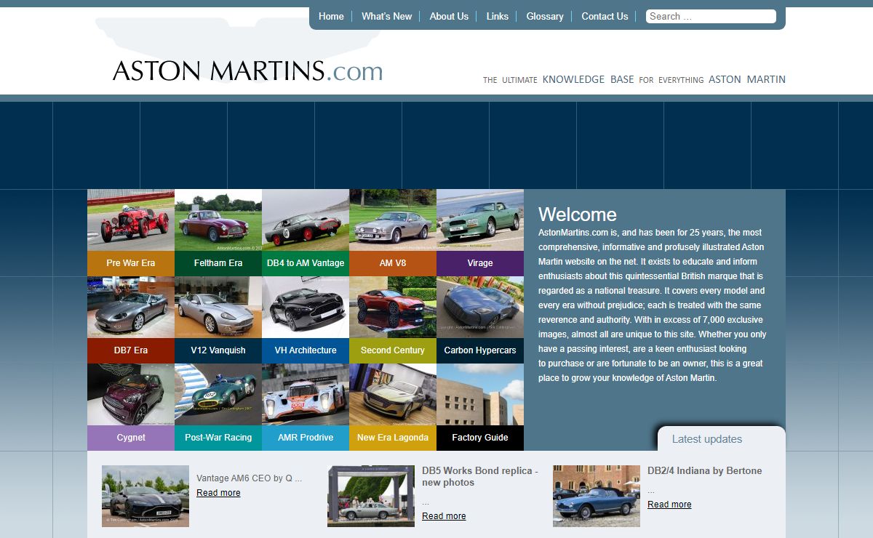
Task: Open the DB7 Era convertible thumbnail
Action: coord(131,308)
